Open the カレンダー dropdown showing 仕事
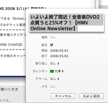 57,71
